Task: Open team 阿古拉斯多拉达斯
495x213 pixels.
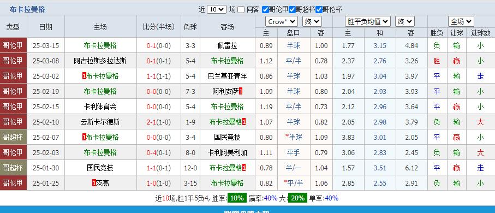Action: 100,61
